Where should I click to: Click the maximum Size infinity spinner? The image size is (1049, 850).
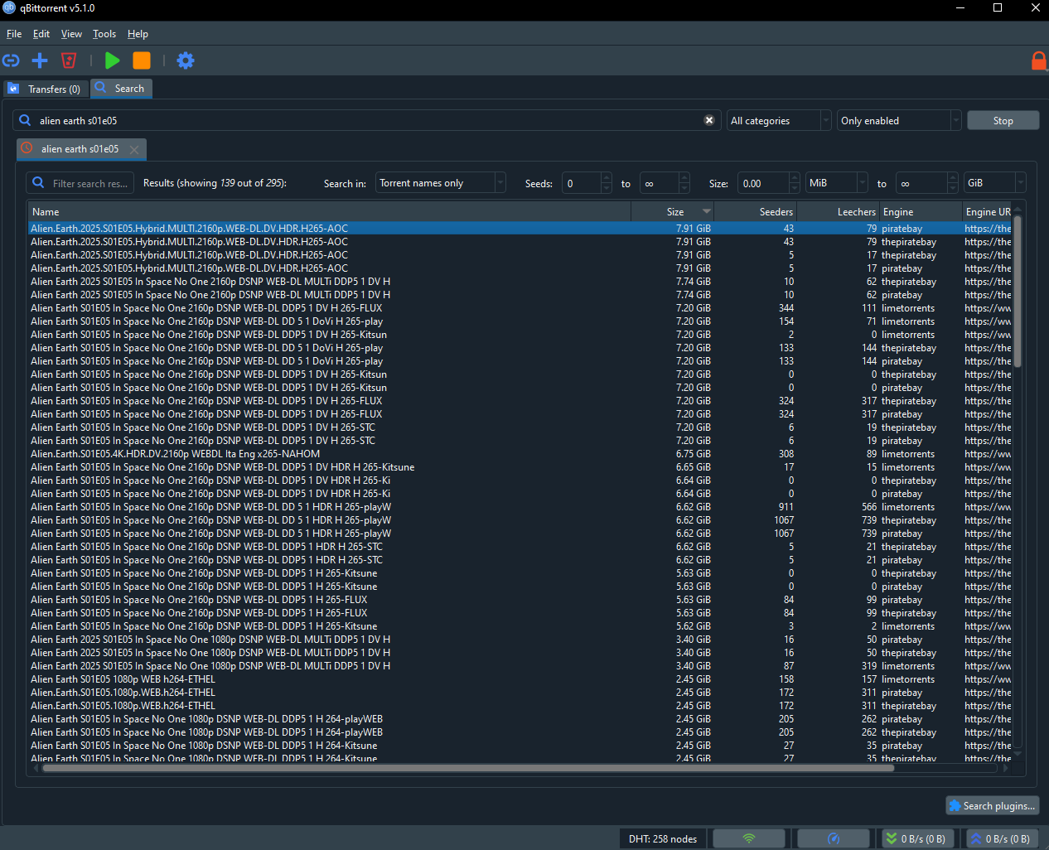pyautogui.click(x=928, y=183)
